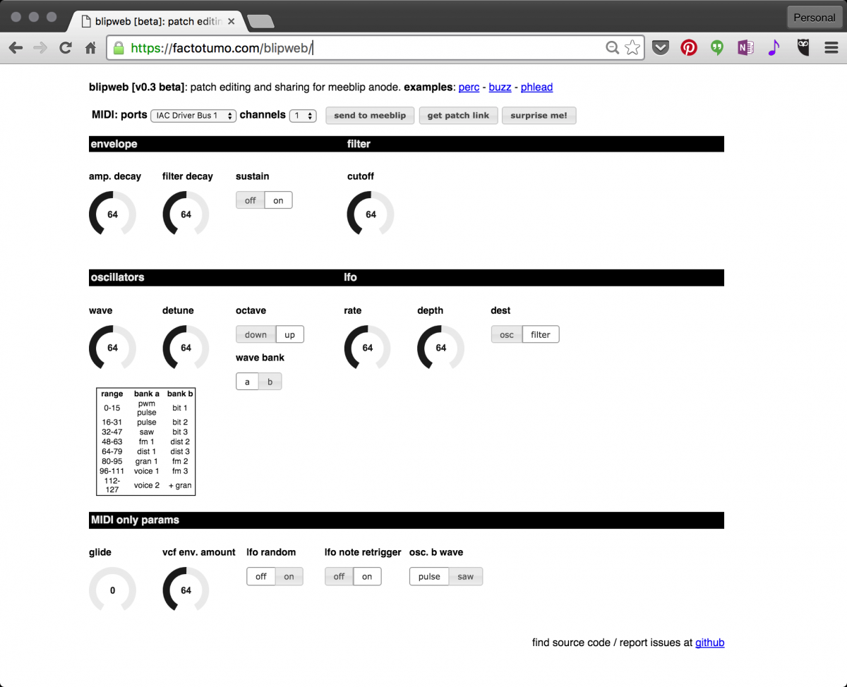Open the perc example link
The image size is (847, 687).
(x=469, y=87)
